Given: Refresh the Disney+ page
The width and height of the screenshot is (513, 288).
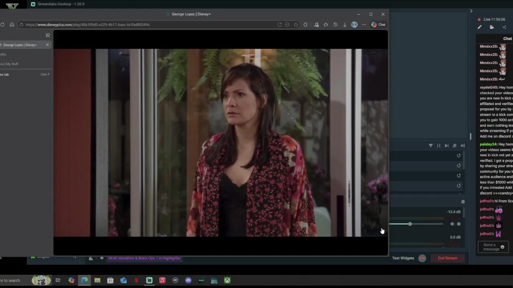Looking at the screenshot, I should pyautogui.click(x=2, y=24).
